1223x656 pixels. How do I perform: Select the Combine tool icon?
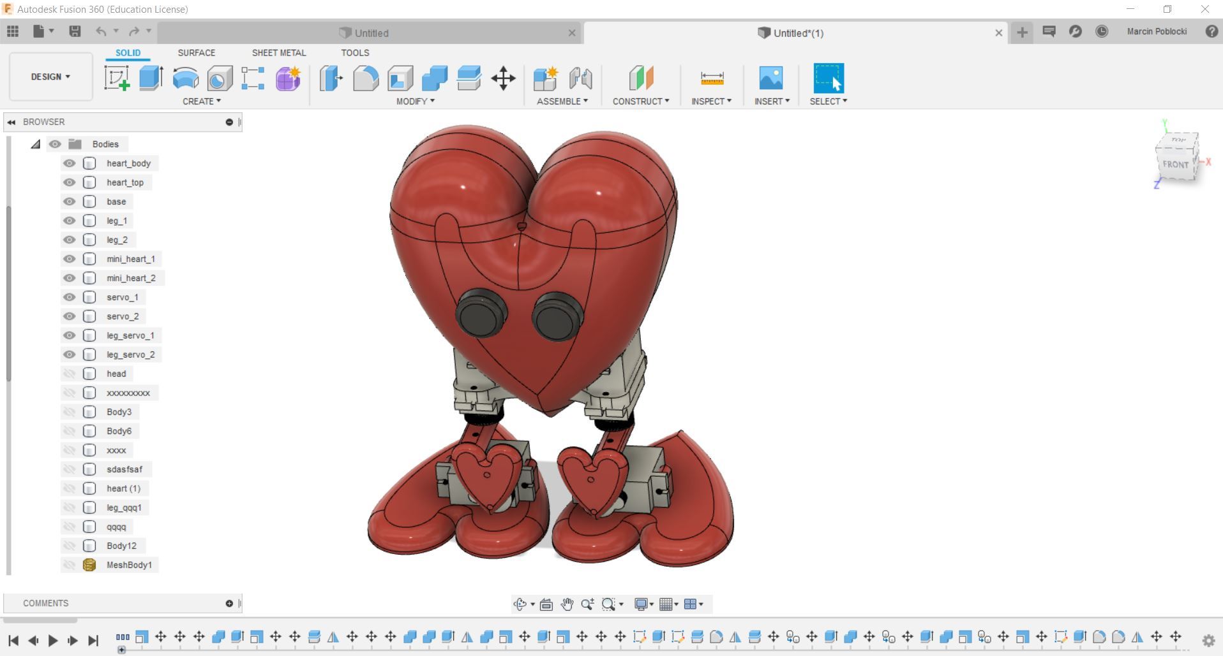click(x=435, y=78)
